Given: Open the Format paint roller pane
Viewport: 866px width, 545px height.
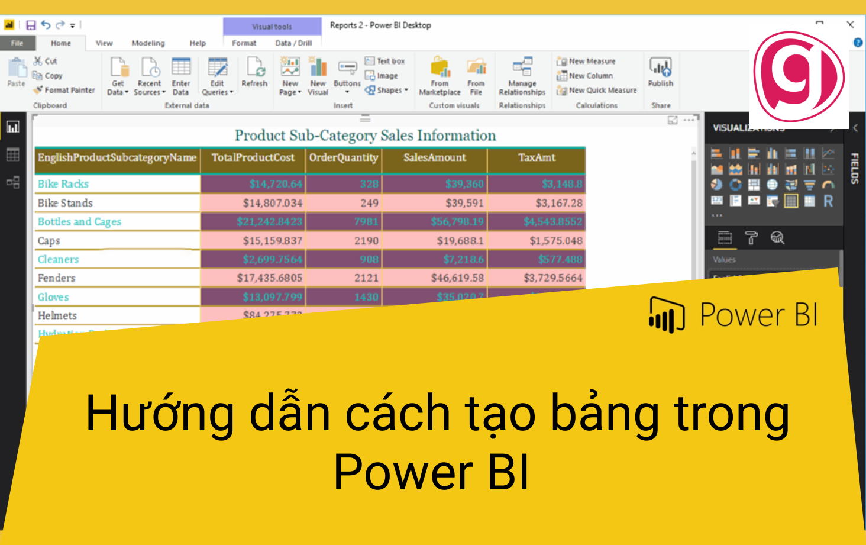Looking at the screenshot, I should click(x=752, y=238).
